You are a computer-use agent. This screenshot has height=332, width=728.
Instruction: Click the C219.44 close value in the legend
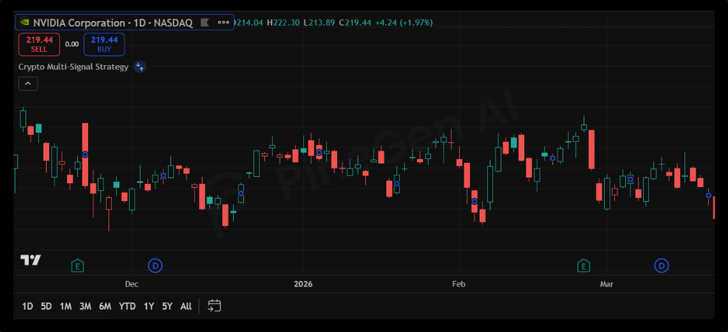tap(355, 22)
